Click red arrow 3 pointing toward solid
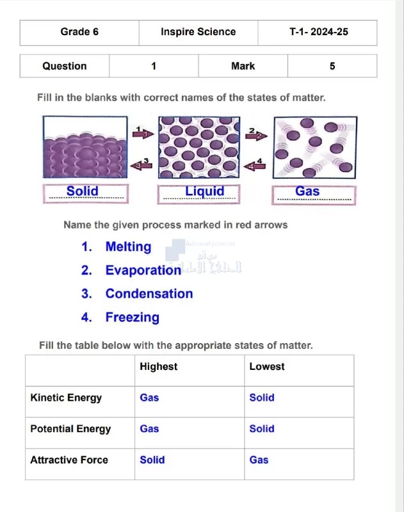 [x=141, y=165]
